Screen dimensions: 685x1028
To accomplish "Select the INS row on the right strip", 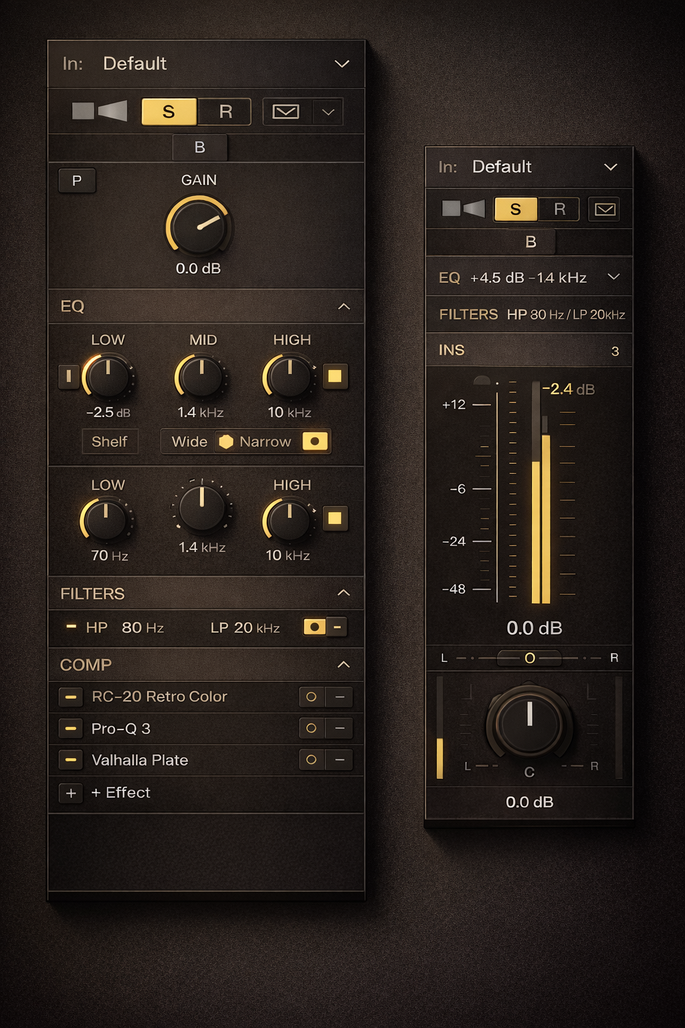I will [x=528, y=350].
